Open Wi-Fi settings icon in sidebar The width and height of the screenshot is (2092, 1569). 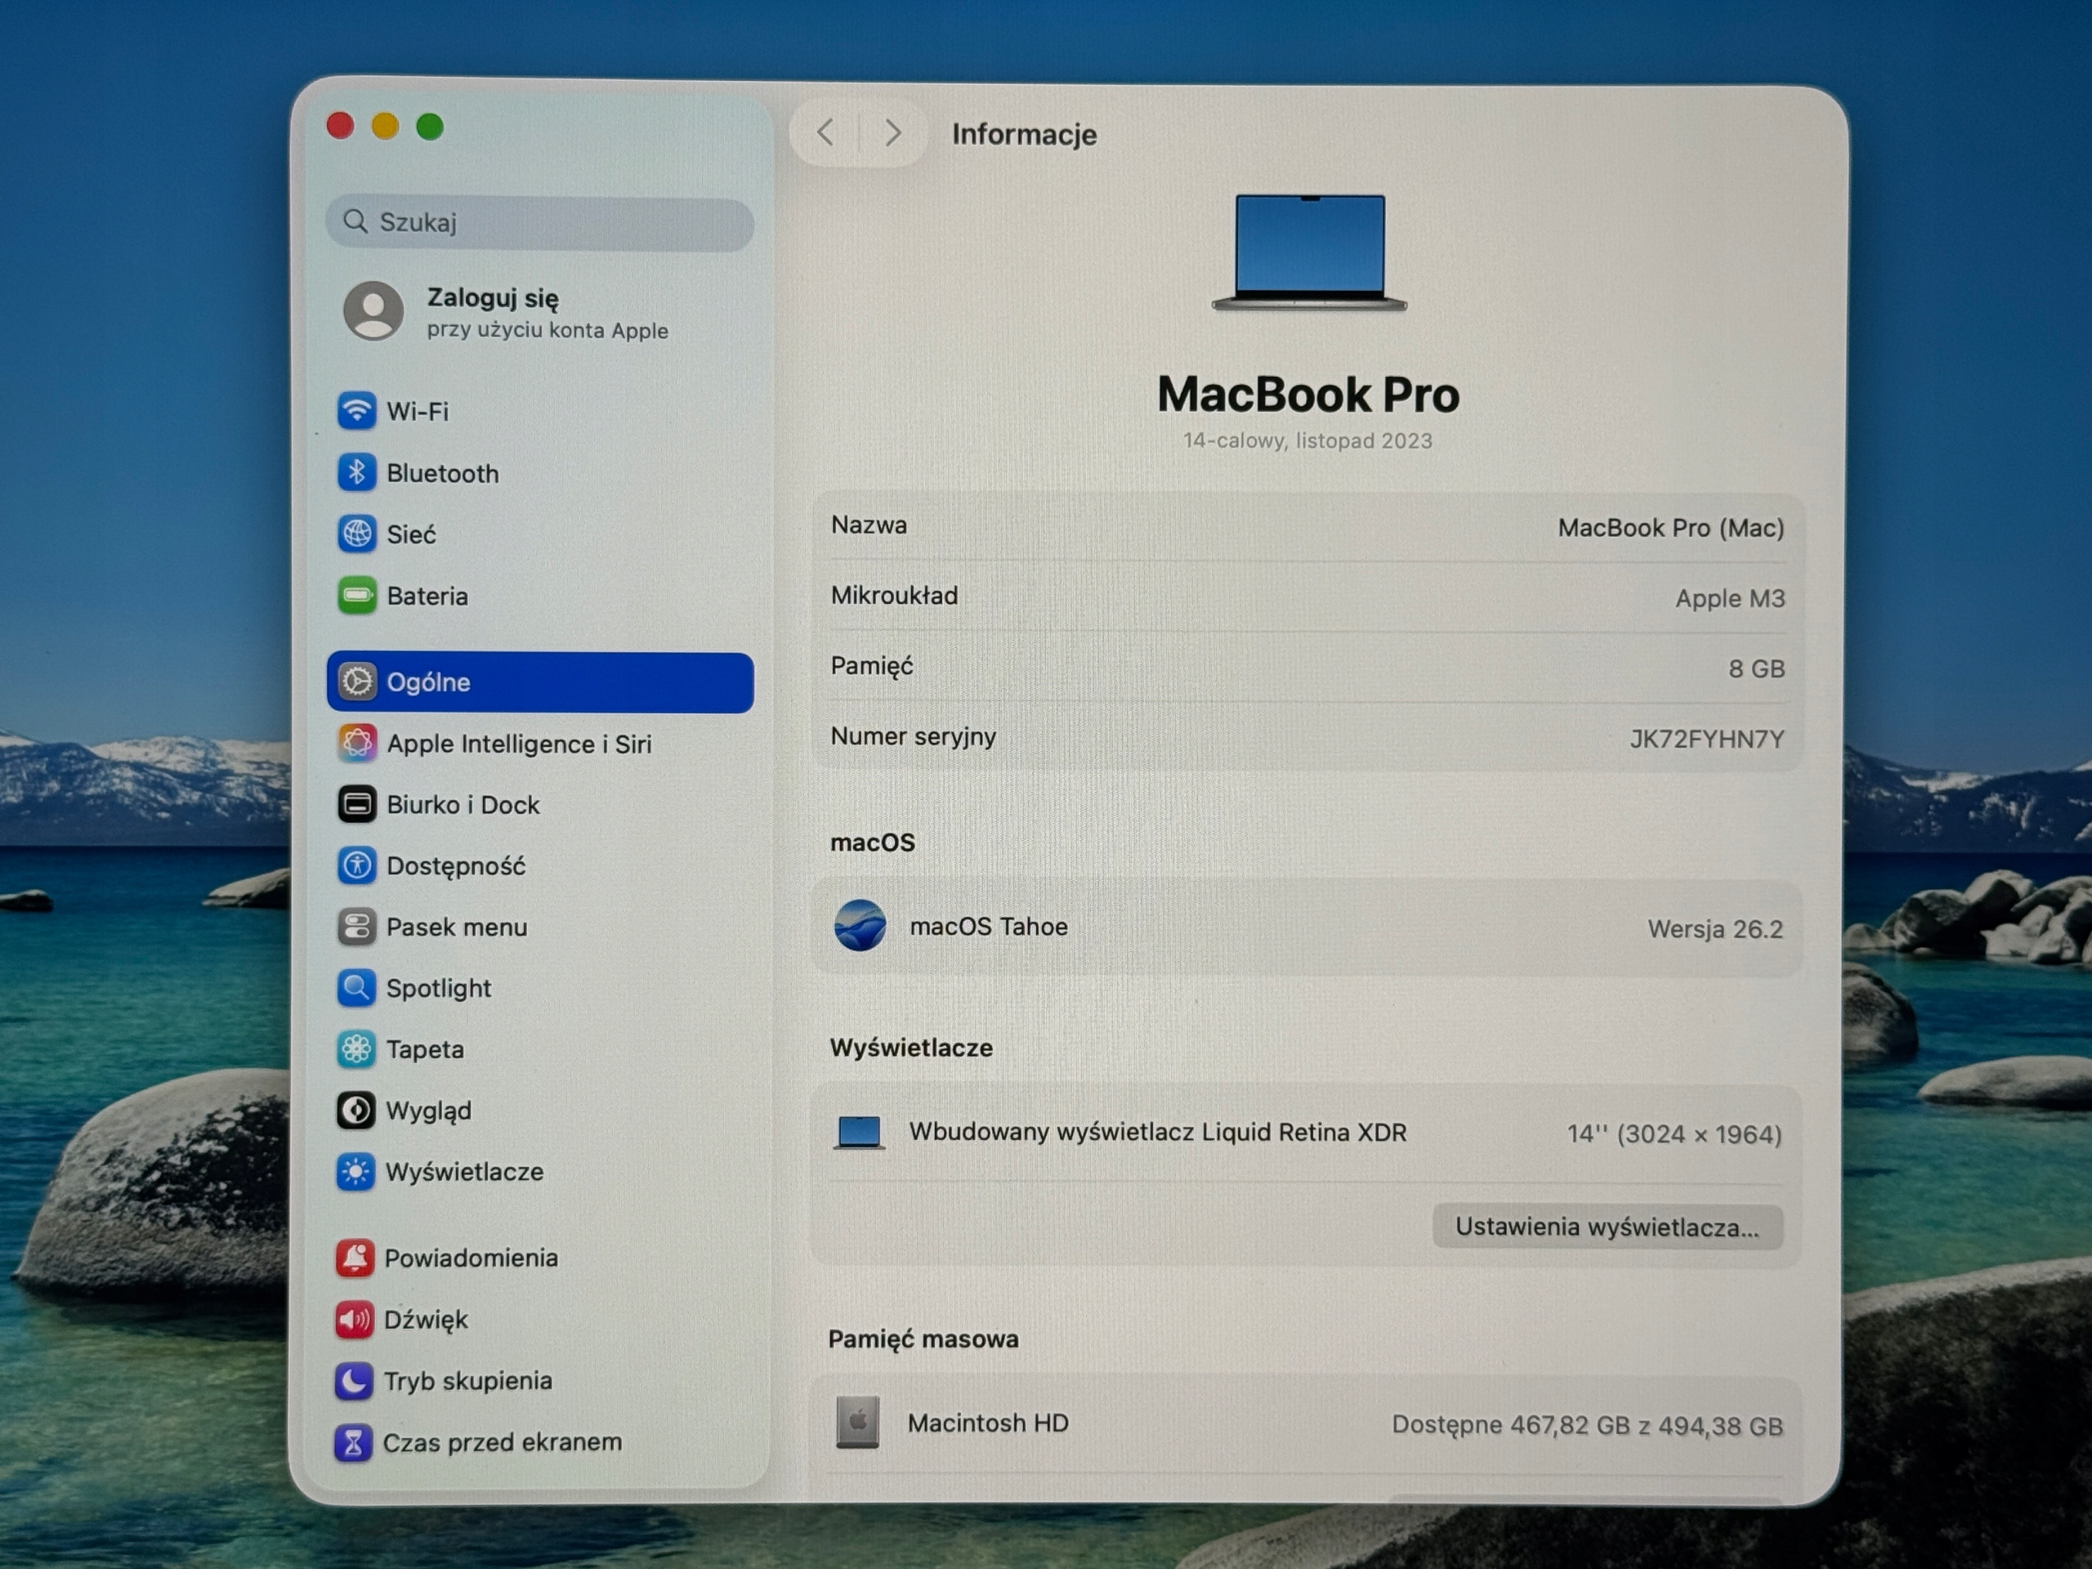pyautogui.click(x=356, y=411)
